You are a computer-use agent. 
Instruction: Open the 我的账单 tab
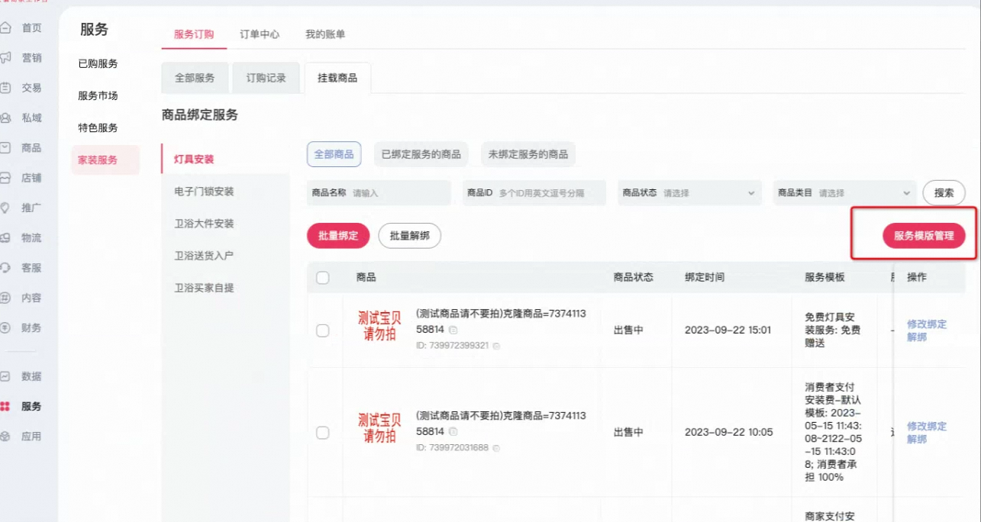(x=325, y=34)
